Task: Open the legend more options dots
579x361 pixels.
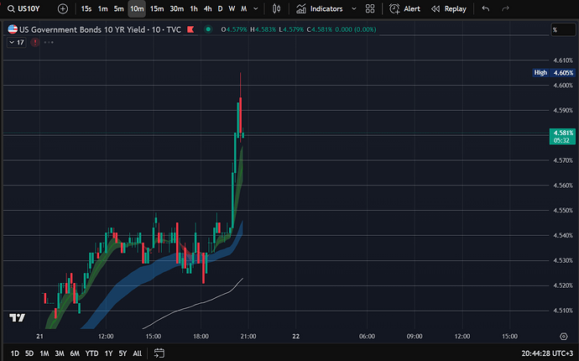Action: (49, 43)
